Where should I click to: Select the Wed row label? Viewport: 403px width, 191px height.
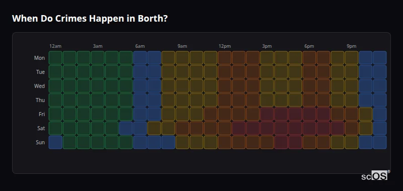pos(39,86)
